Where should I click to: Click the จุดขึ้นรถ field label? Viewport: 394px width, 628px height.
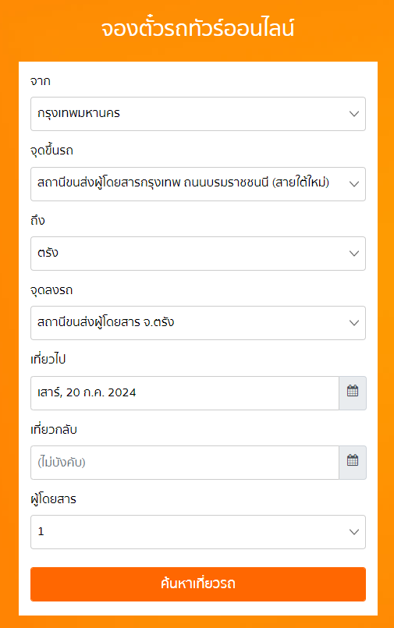click(x=51, y=151)
